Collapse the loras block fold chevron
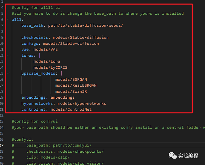Viewport: 205px width, 165px height. click(8, 55)
